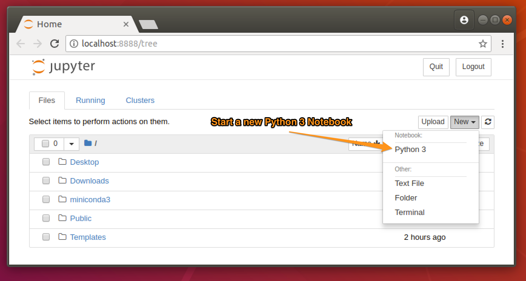Open the Chrome three-dot menu
The image size is (526, 281).
point(503,44)
